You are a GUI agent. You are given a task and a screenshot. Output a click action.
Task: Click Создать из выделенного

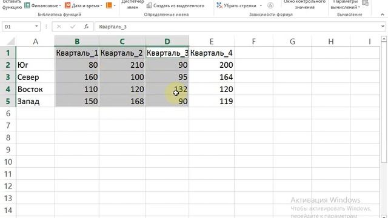[x=175, y=5]
